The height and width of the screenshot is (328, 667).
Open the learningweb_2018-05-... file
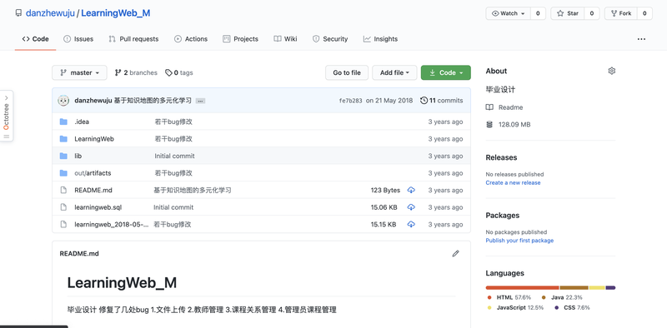click(x=112, y=224)
